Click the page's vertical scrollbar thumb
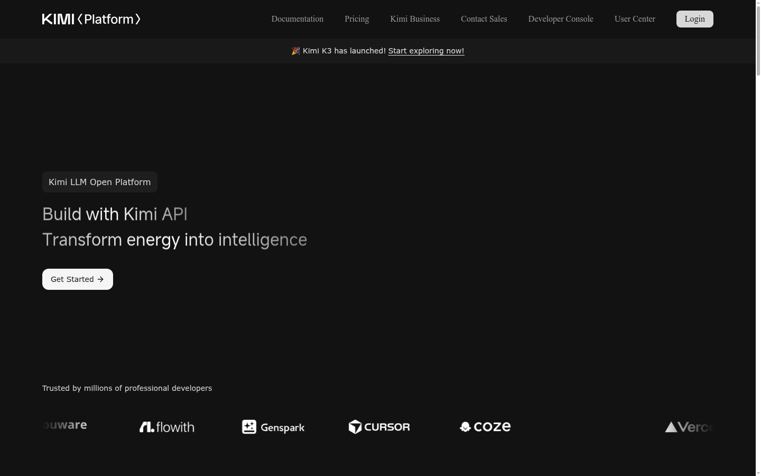761x476 pixels. coord(758,40)
